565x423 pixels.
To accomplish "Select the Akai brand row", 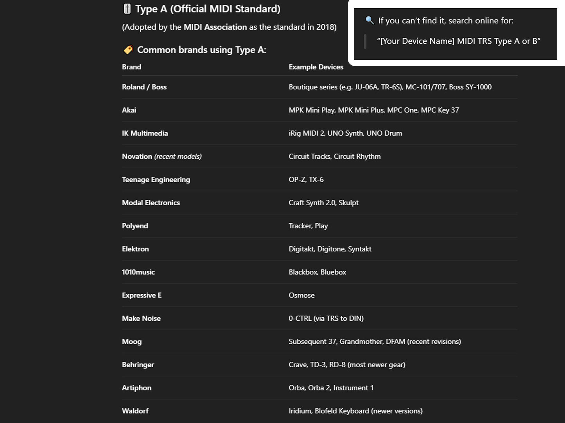I will click(x=129, y=110).
